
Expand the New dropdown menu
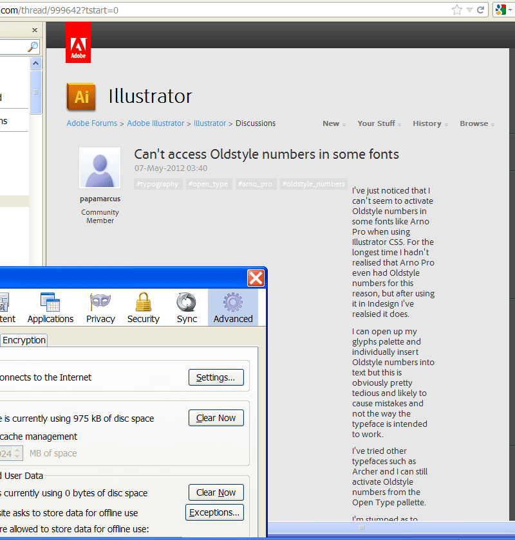(334, 123)
